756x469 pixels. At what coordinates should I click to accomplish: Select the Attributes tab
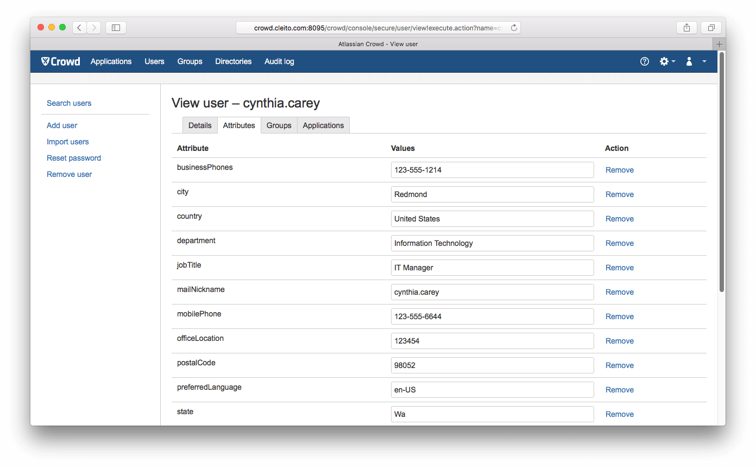pyautogui.click(x=239, y=125)
